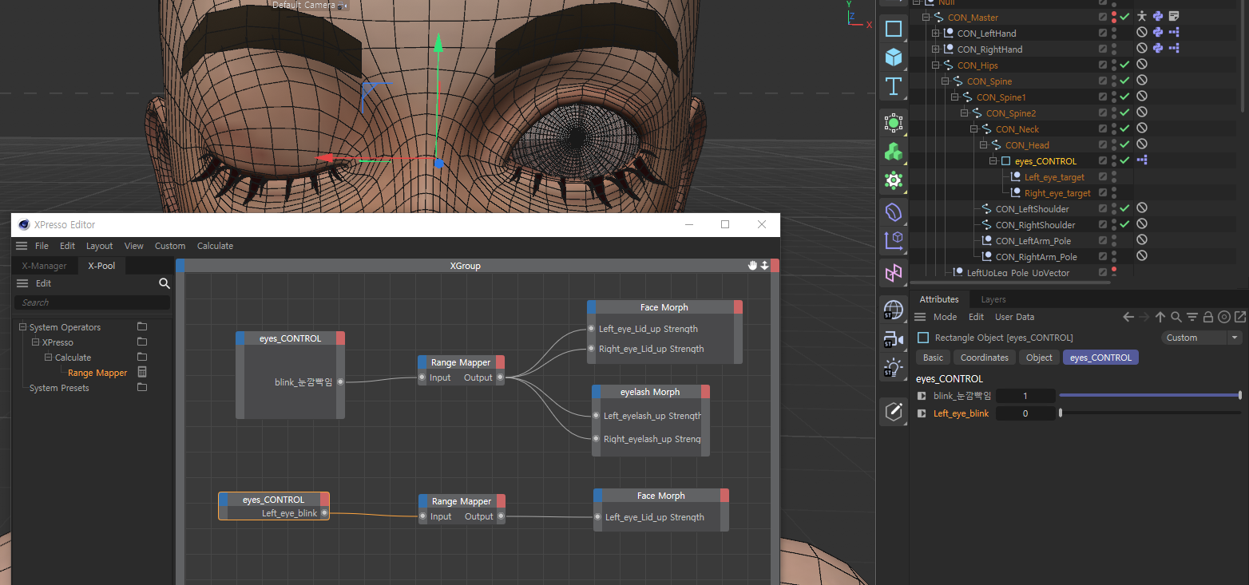Viewport: 1249px width, 585px height.
Task: Click the search icon in Attributes panel
Action: click(1176, 317)
